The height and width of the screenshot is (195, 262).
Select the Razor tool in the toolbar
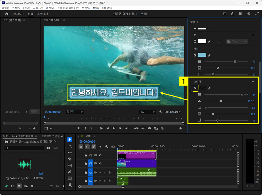pyautogui.click(x=70, y=159)
